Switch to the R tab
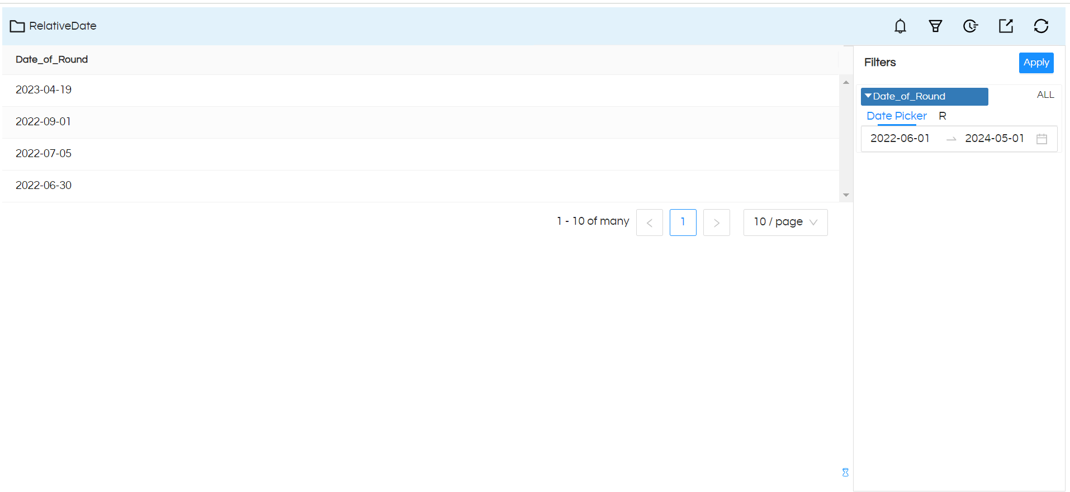1070x492 pixels. pyautogui.click(x=943, y=116)
